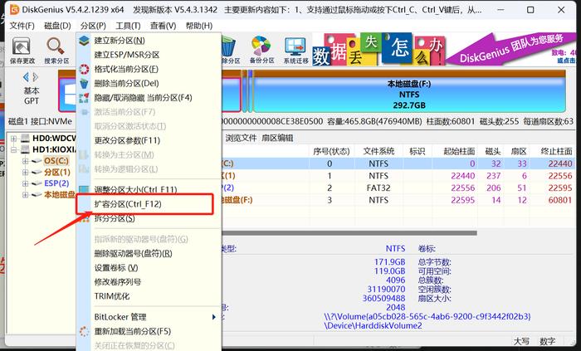Click end cylinder value 60801
The image size is (581, 351).
click(560, 200)
